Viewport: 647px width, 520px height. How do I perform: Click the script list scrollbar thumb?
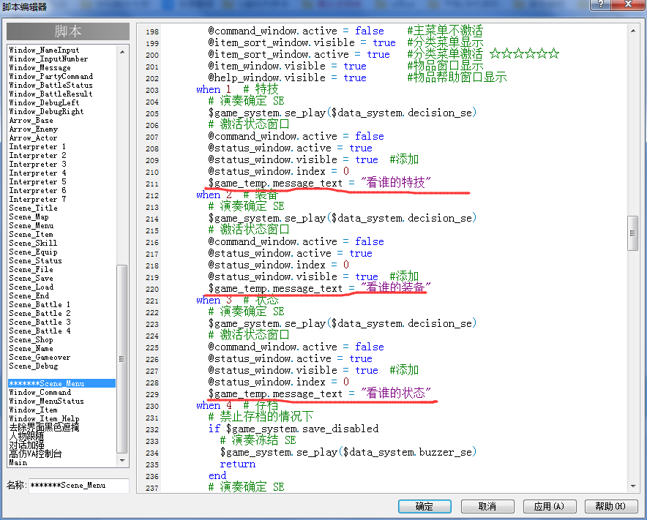pos(121,359)
